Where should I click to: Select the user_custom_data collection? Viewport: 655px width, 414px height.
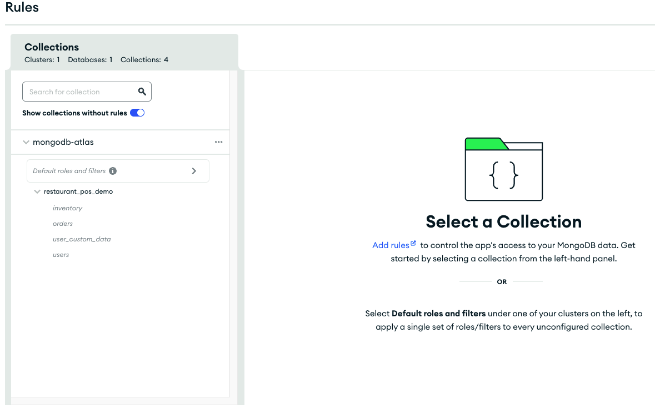coord(82,239)
